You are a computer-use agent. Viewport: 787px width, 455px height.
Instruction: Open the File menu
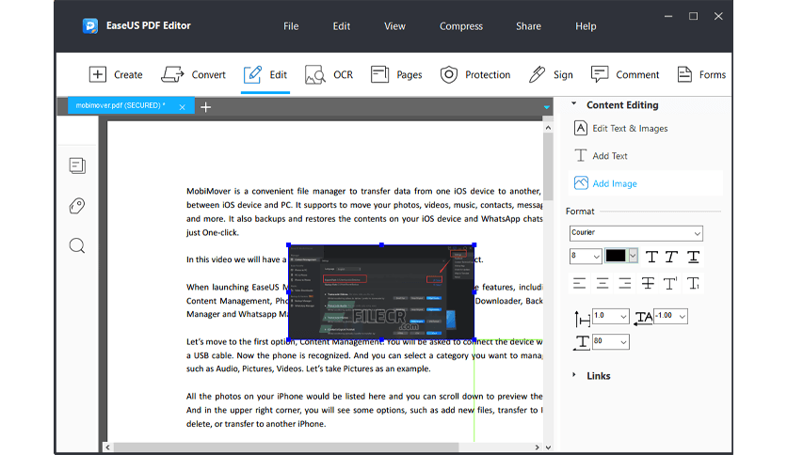coord(291,26)
